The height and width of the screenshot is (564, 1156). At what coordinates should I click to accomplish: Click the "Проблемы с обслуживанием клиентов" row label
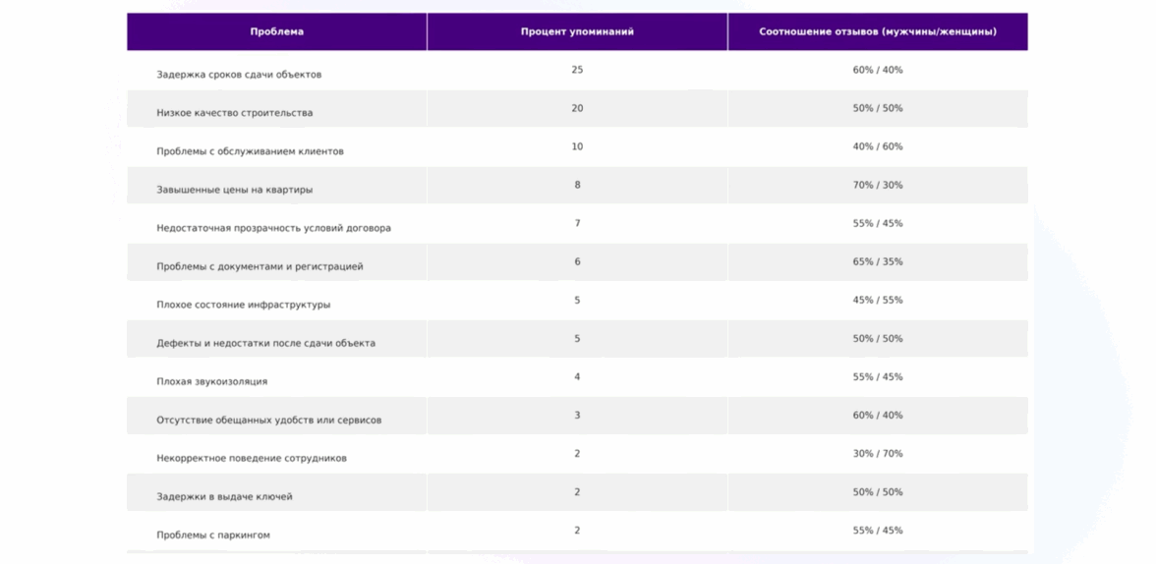tap(250, 151)
